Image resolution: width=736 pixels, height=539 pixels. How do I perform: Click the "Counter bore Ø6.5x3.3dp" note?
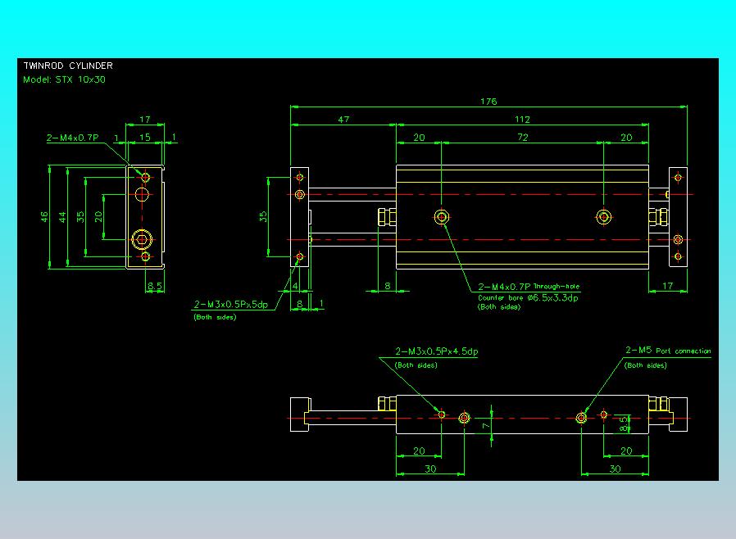point(528,298)
